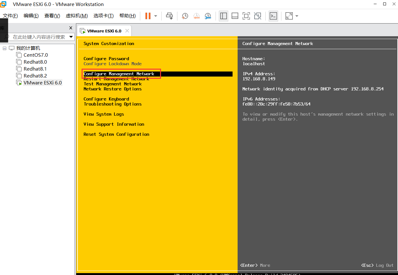The height and width of the screenshot is (275, 398).
Task: Click the library search input field
Action: coord(39,37)
